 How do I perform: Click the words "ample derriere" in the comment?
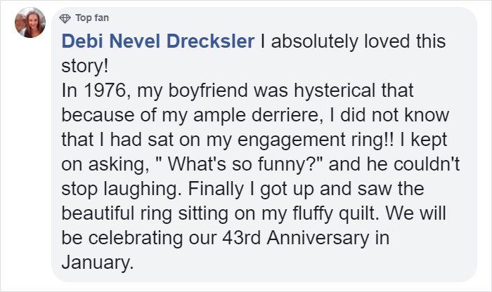click(256, 115)
